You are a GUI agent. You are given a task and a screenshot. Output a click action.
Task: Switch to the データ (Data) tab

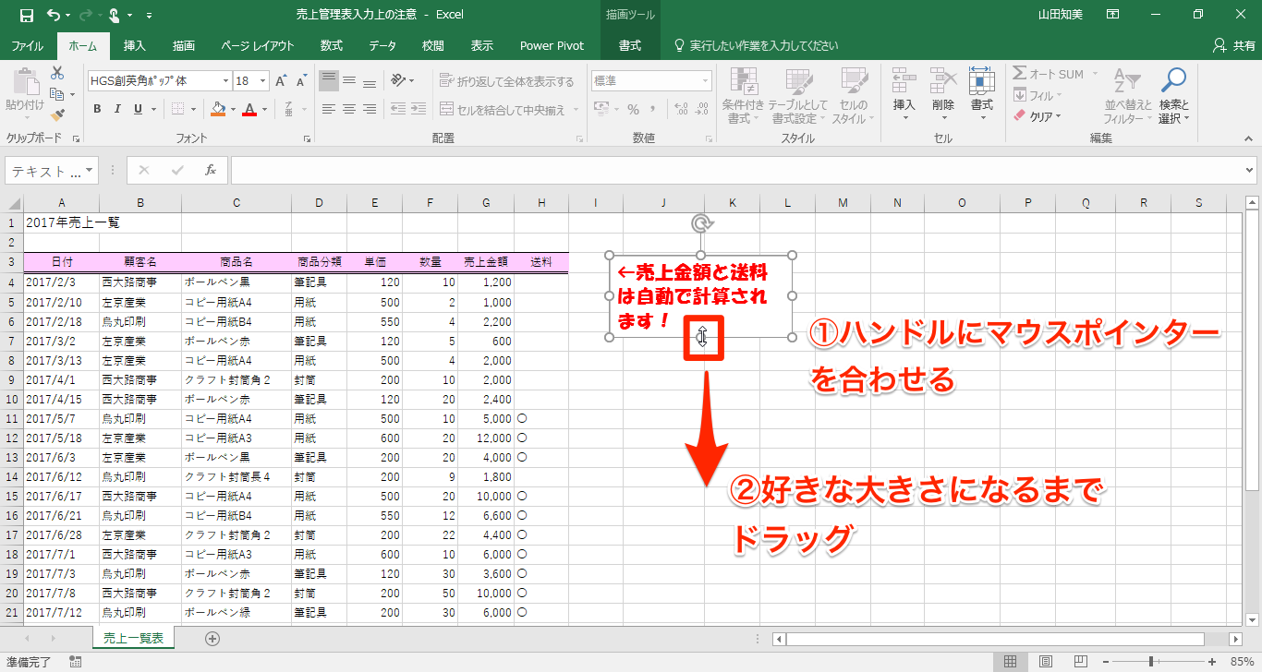(x=382, y=45)
